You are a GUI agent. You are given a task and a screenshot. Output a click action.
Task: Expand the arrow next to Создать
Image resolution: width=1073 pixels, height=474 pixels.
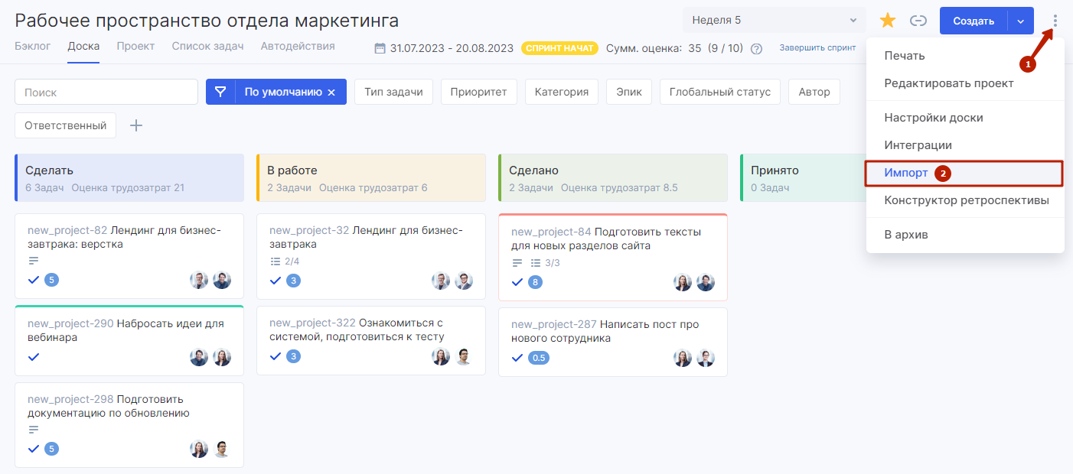click(1020, 21)
